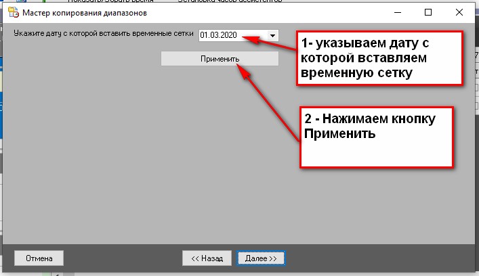Close the Мастер копирования диапазонов dialog
This screenshot has height=276, width=479.
point(460,12)
